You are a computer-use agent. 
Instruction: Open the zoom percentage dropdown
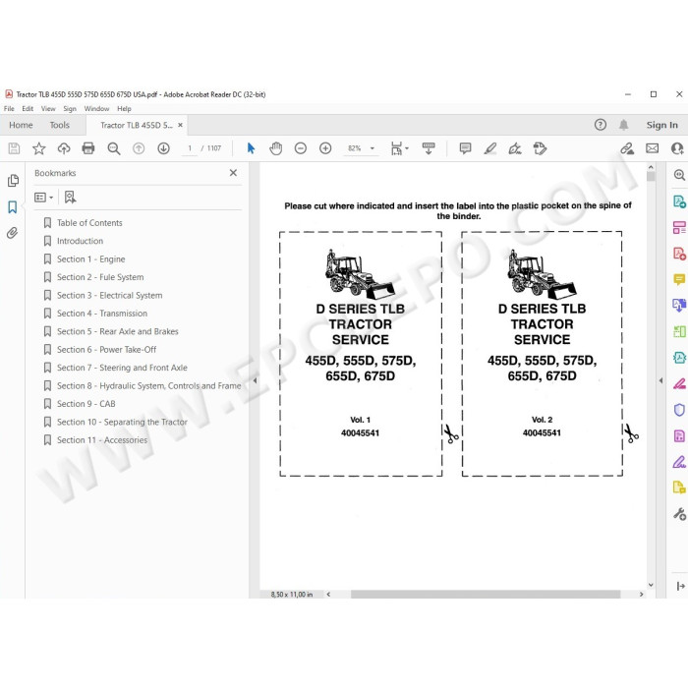pos(373,148)
